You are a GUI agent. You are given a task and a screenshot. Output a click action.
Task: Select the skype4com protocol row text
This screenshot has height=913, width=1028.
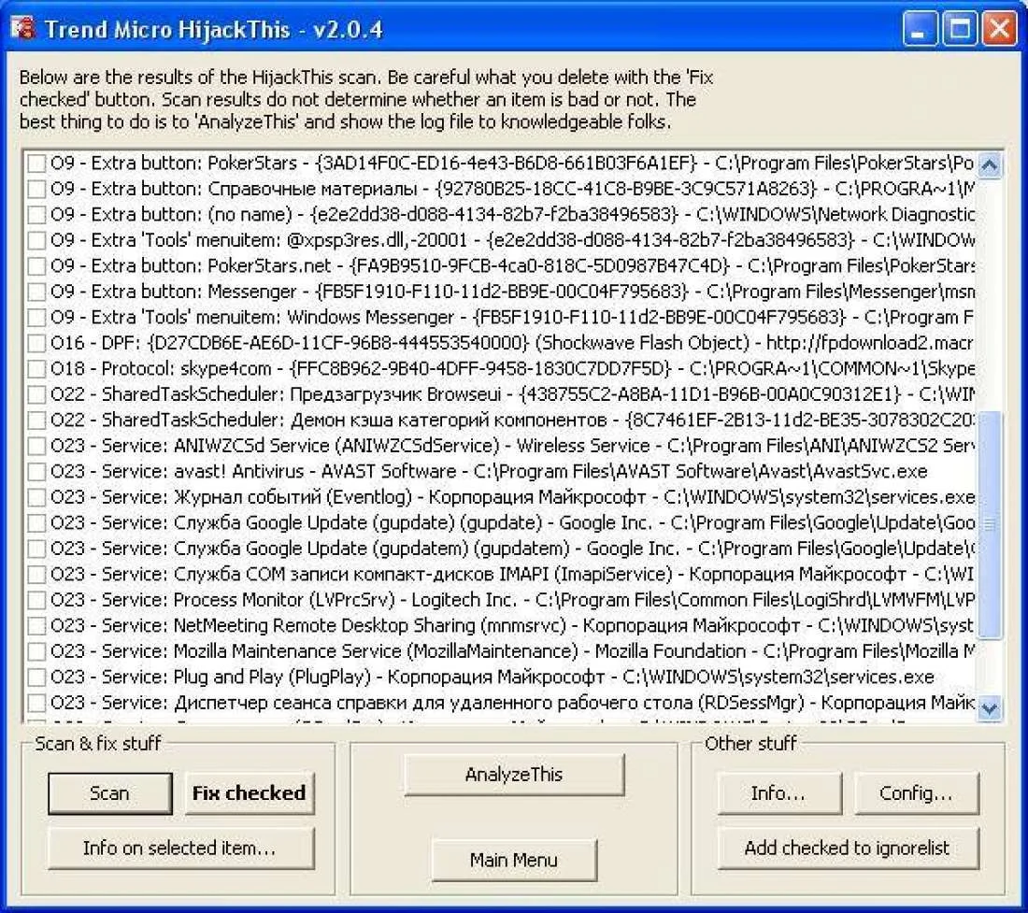pyautogui.click(x=513, y=369)
